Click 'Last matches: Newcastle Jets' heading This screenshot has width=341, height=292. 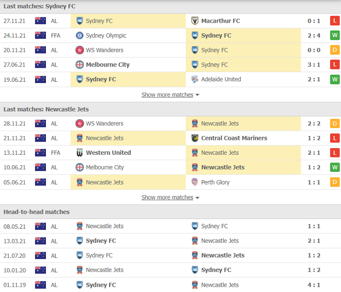tap(46, 109)
